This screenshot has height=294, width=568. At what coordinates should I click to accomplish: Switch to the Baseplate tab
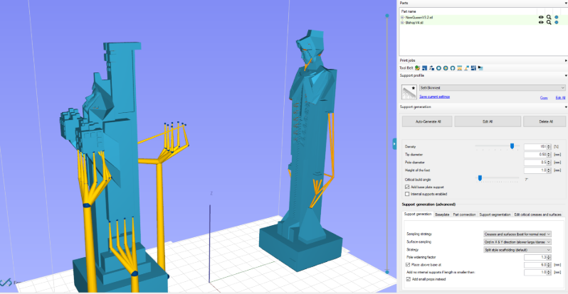(x=442, y=214)
